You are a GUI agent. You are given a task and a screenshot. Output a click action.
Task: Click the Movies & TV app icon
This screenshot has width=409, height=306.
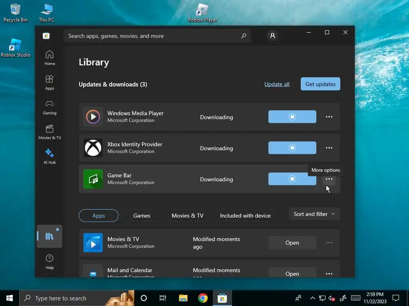pyautogui.click(x=93, y=243)
